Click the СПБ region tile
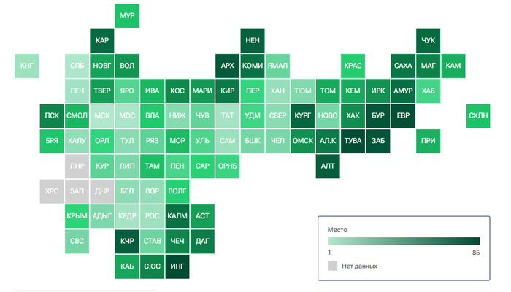This screenshot has height=292, width=511. pyautogui.click(x=77, y=66)
